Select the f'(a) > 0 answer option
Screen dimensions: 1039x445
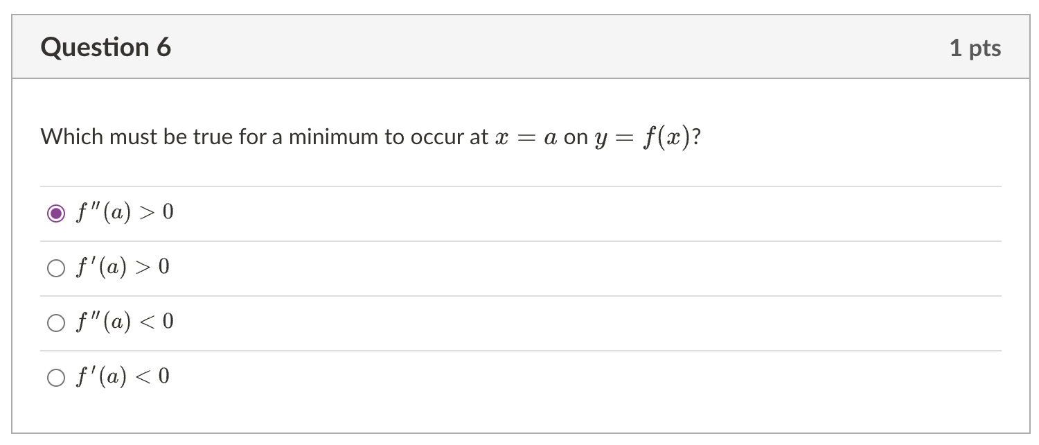[56, 268]
